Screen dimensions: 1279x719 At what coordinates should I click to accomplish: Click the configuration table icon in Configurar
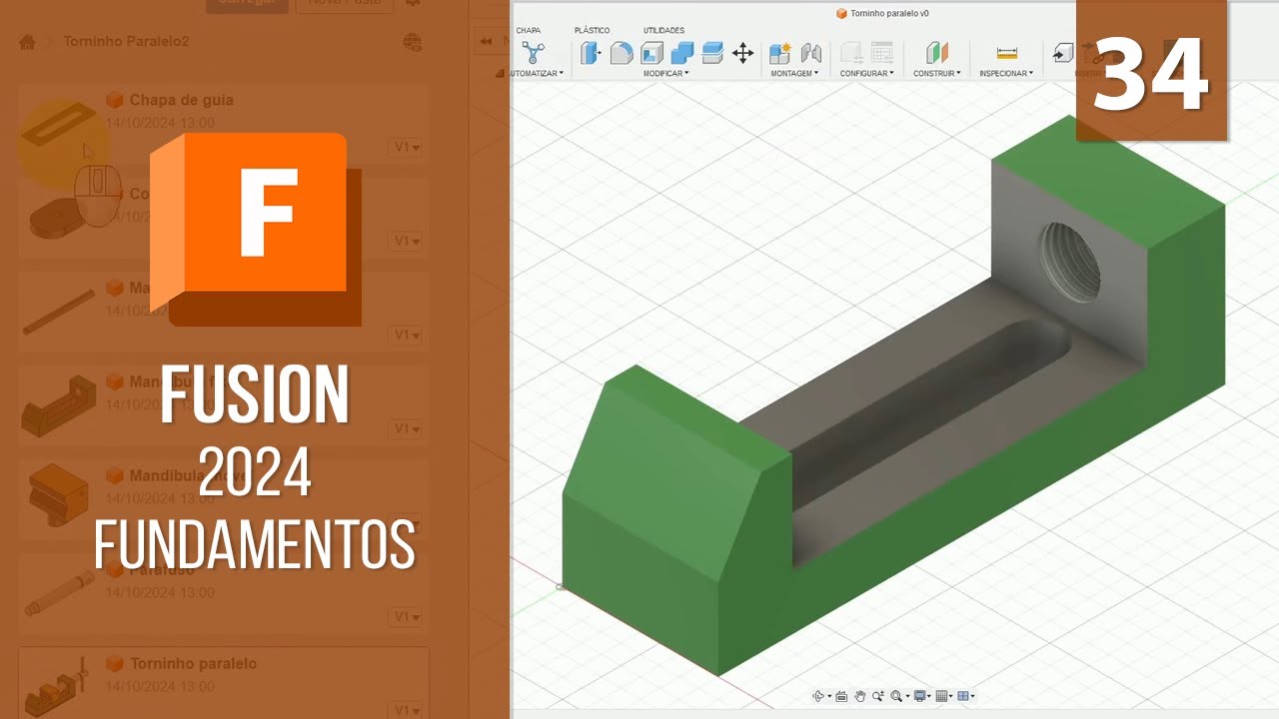coord(881,53)
